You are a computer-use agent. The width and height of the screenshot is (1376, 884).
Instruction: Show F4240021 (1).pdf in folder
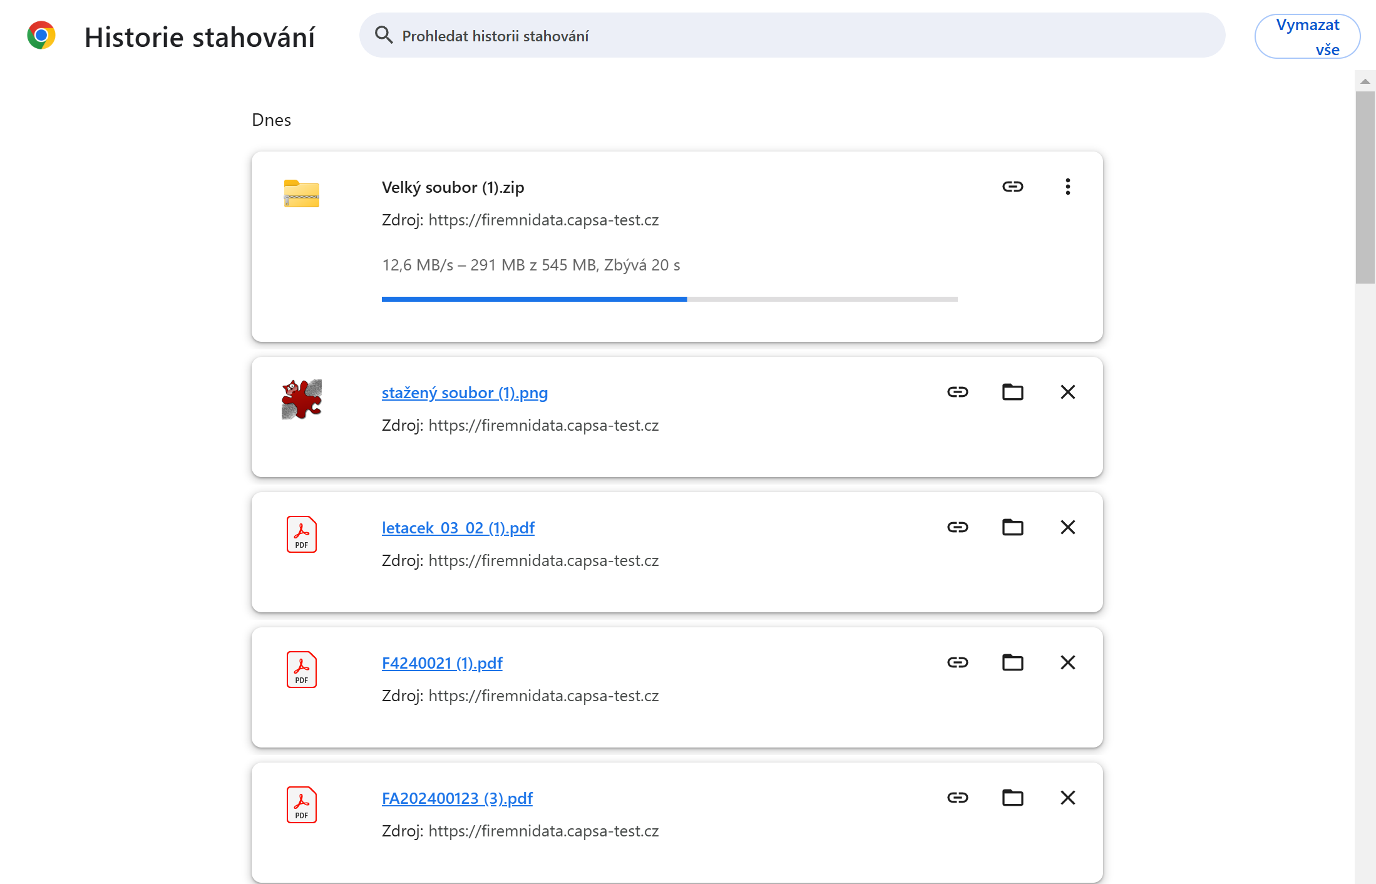click(1012, 662)
